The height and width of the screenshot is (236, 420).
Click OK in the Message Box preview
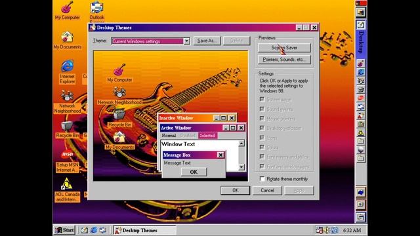point(194,172)
